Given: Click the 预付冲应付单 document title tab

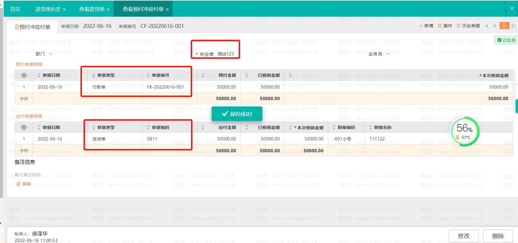Looking at the screenshot, I should click(32, 27).
